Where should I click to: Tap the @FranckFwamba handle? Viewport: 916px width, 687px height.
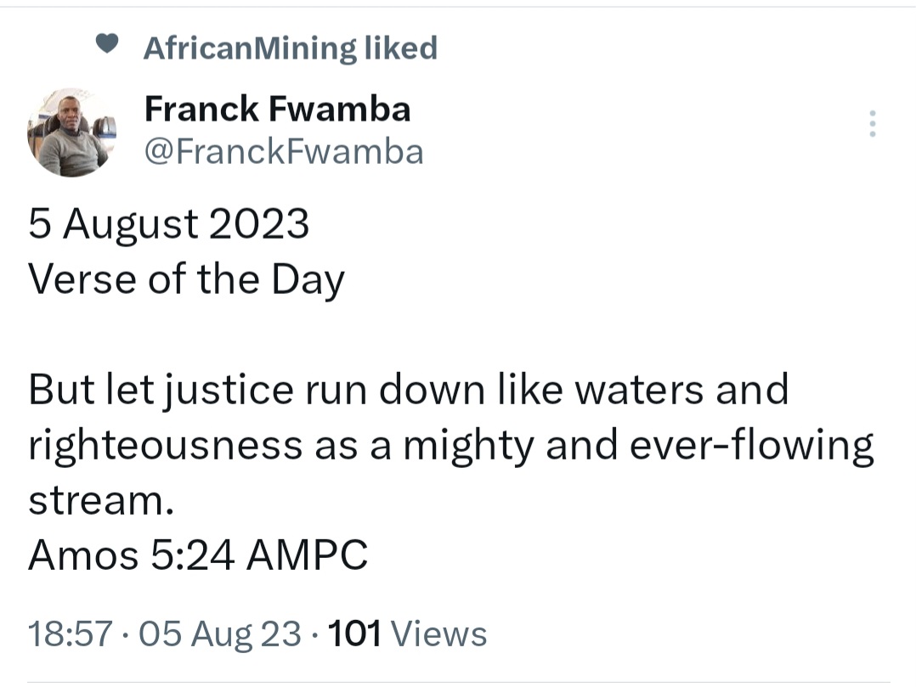point(284,152)
